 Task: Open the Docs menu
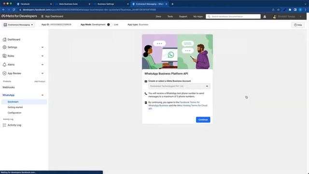click(158, 16)
